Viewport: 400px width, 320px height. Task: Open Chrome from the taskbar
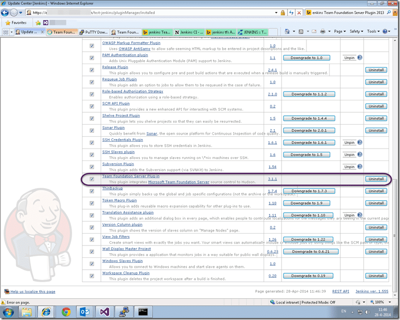66,312
